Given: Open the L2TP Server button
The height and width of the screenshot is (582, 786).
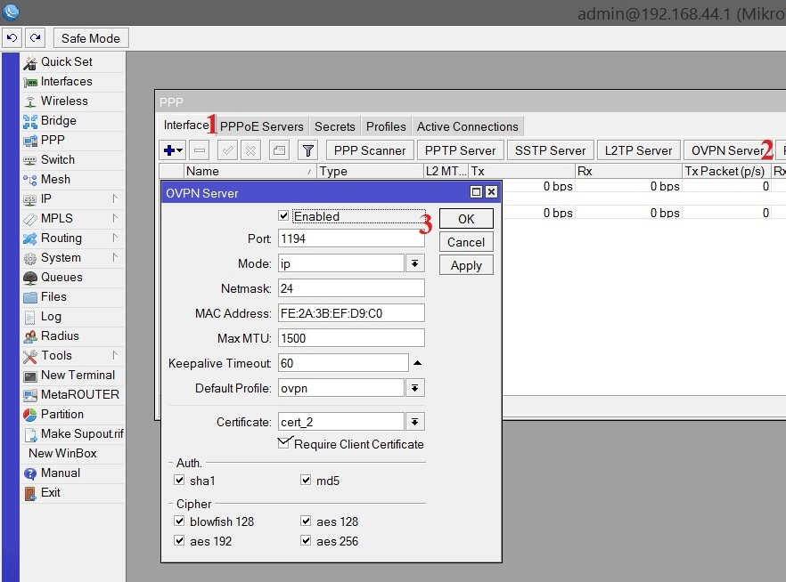Looking at the screenshot, I should pos(639,150).
